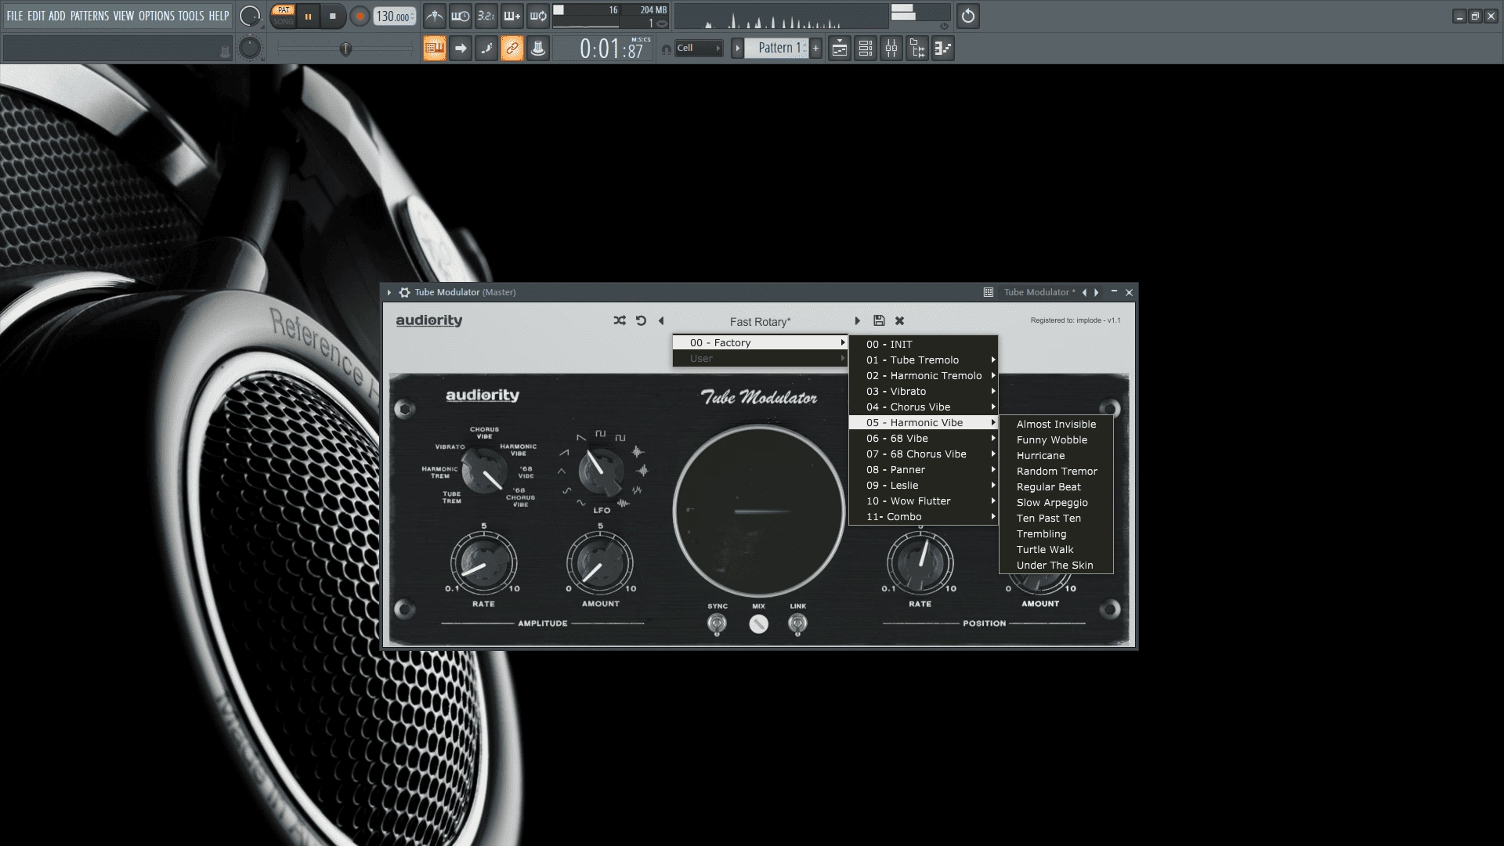Toggle the stamp hat icon

(538, 49)
